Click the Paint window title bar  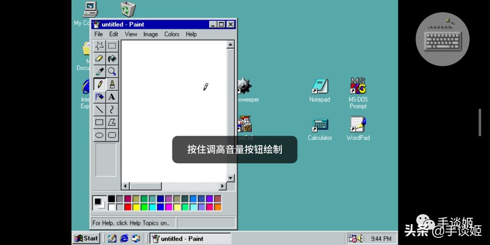click(150, 24)
